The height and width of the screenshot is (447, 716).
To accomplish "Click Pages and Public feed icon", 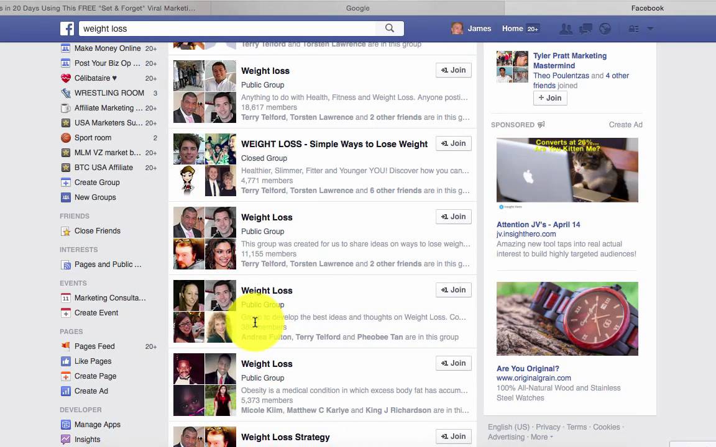I will (x=66, y=264).
